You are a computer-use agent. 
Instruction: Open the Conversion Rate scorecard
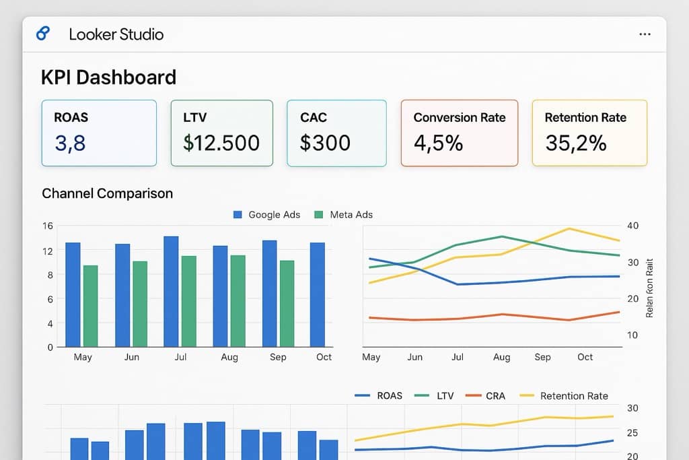coord(459,133)
